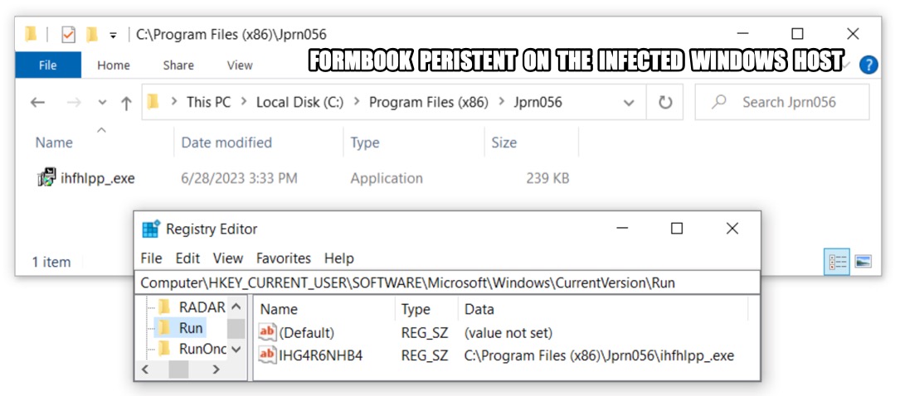Switch to large thumbnails view icon
The image size is (900, 396).
(x=863, y=261)
